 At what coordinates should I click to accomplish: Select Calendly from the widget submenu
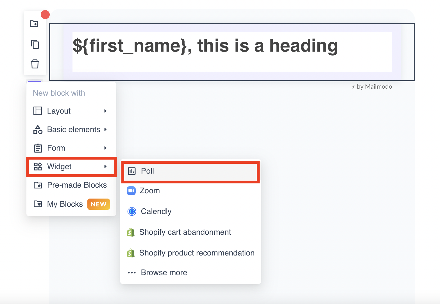[x=190, y=211]
